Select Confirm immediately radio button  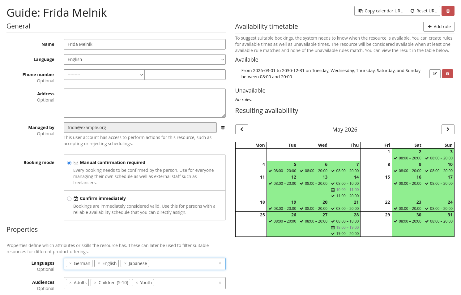click(69, 199)
